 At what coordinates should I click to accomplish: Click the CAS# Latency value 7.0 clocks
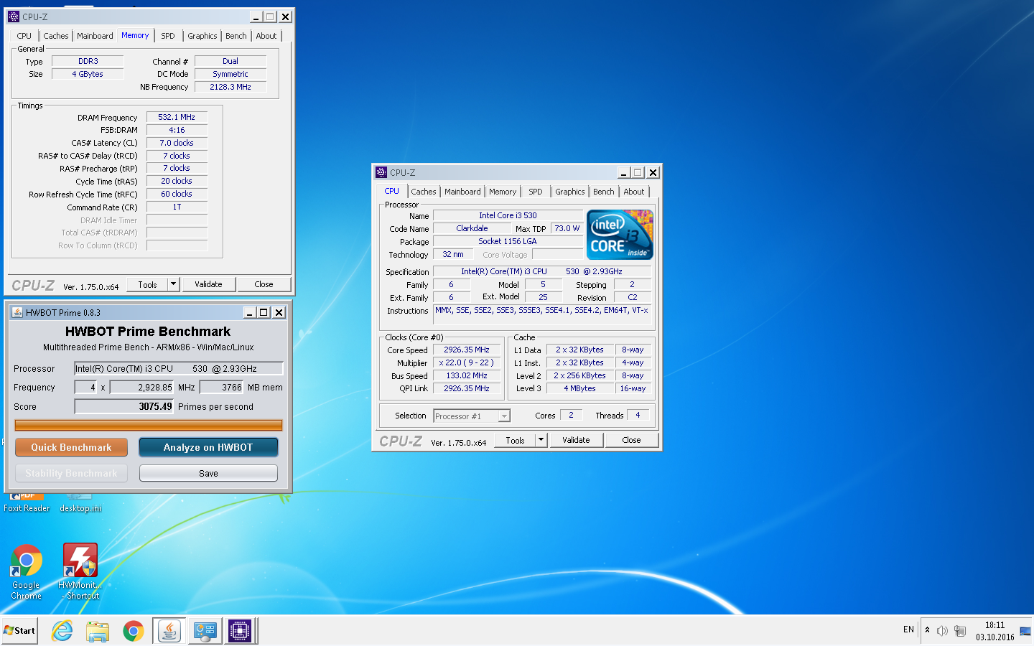coord(177,143)
